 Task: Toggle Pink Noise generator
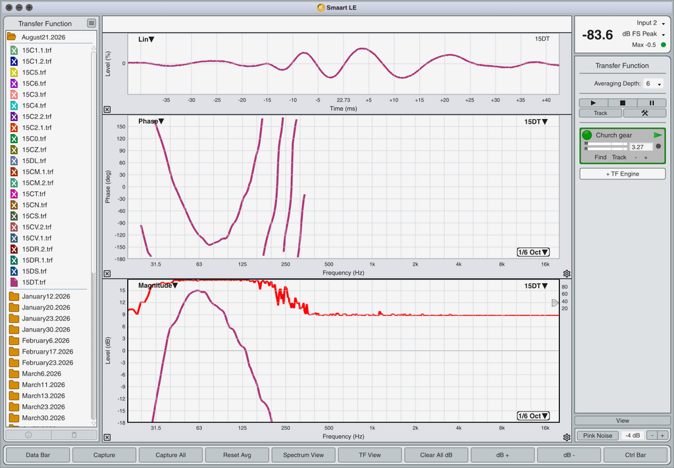[598, 435]
